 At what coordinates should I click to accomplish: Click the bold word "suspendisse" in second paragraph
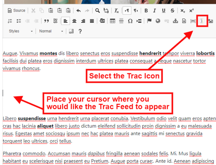coord(32,119)
